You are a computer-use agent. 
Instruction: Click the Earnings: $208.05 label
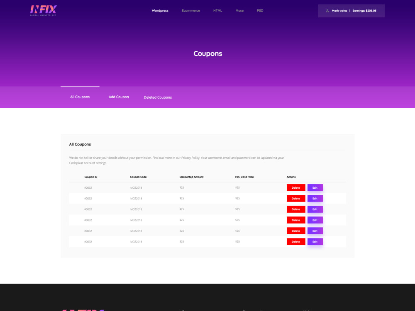pyautogui.click(x=364, y=11)
